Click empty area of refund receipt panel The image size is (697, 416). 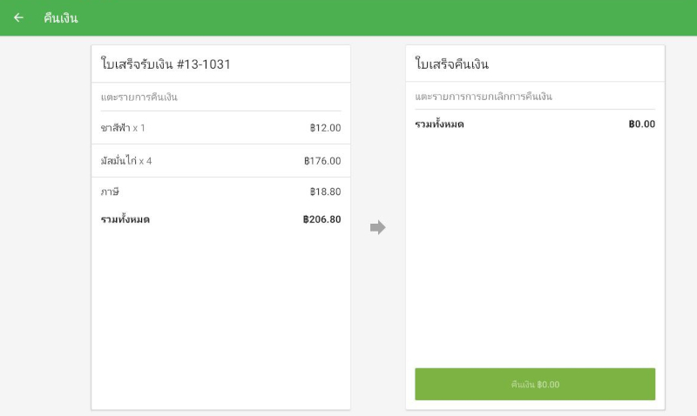pos(535,252)
